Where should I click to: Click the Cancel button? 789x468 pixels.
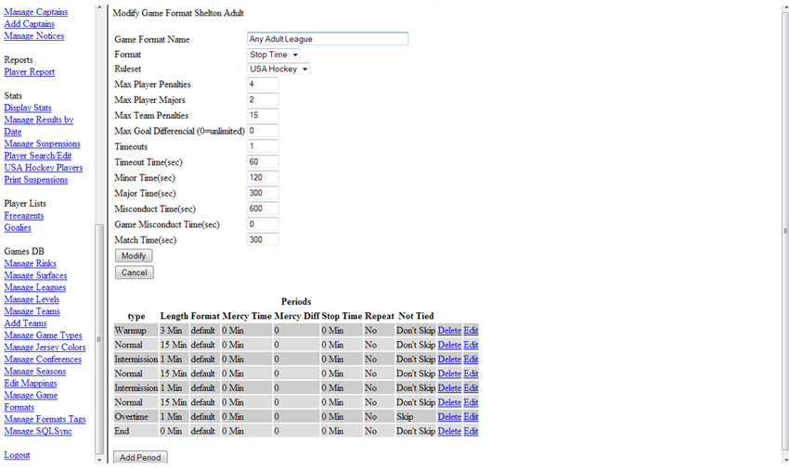(135, 272)
